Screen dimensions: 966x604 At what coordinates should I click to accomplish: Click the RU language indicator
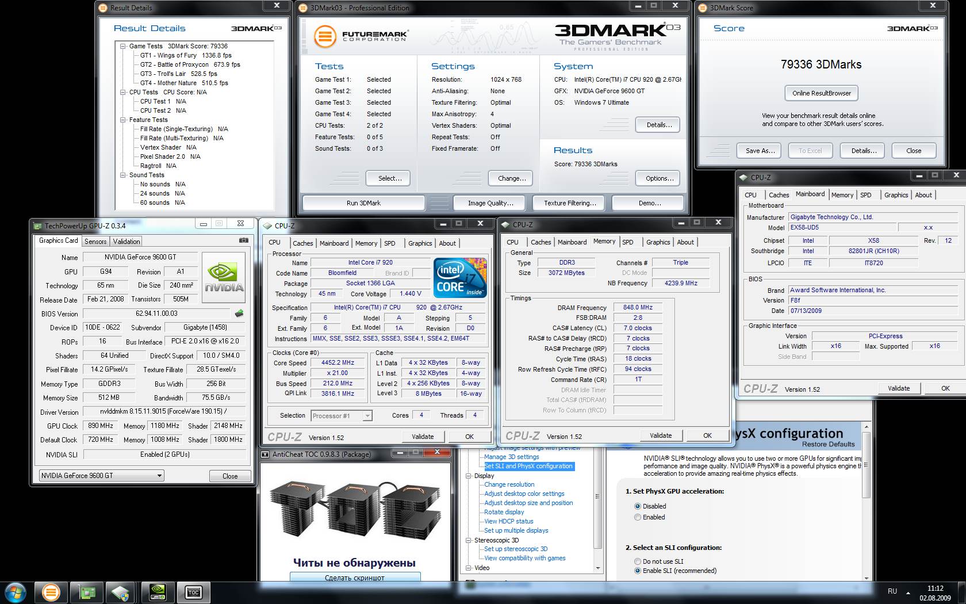pyautogui.click(x=892, y=591)
